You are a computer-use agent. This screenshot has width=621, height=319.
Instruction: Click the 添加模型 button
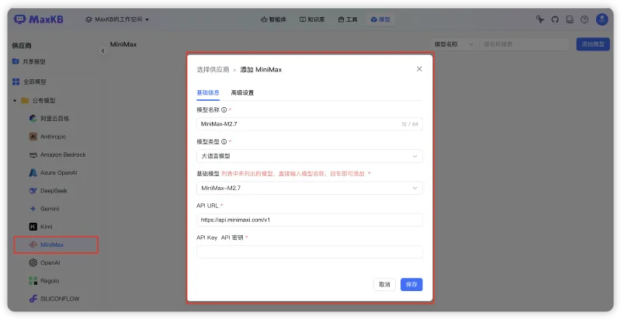pyautogui.click(x=593, y=44)
